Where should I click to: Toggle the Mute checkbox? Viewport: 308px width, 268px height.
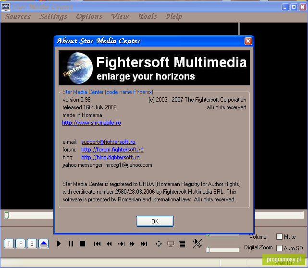[x=279, y=237]
